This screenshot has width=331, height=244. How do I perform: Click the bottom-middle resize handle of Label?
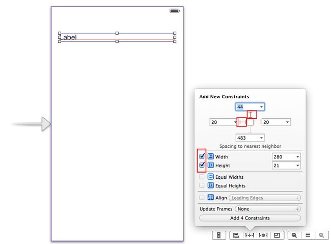click(x=117, y=41)
